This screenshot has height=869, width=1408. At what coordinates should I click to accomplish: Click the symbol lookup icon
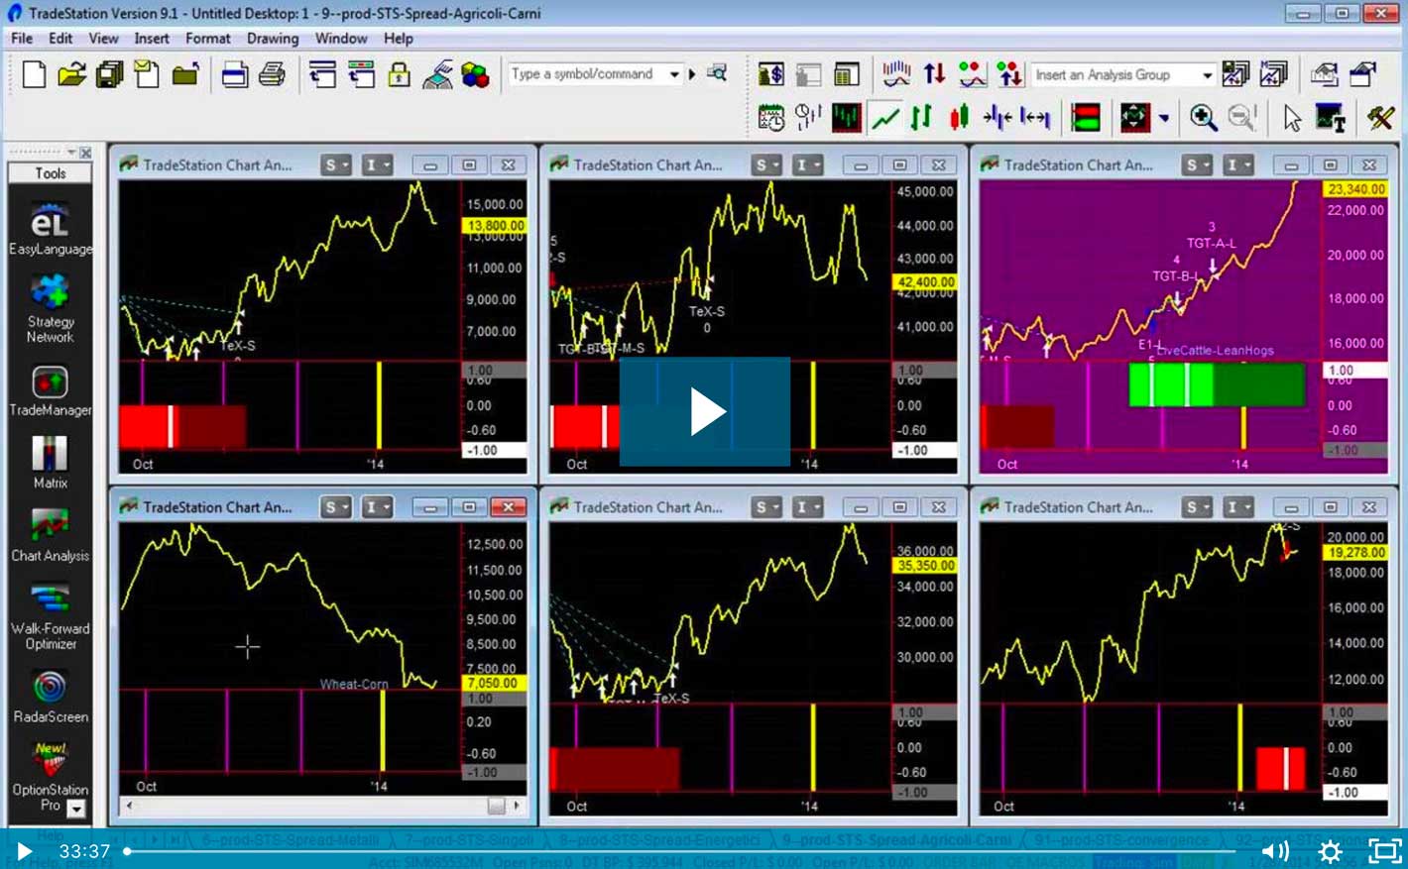[x=717, y=73]
